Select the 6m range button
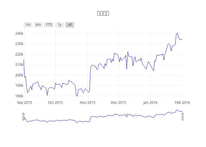Screen dimensions: 206x147 pyautogui.click(x=38, y=25)
